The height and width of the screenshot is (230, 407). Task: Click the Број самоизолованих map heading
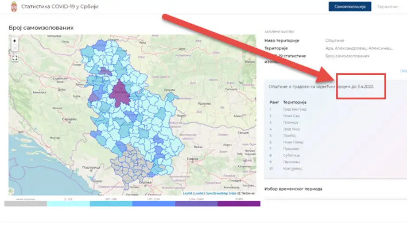(x=41, y=28)
